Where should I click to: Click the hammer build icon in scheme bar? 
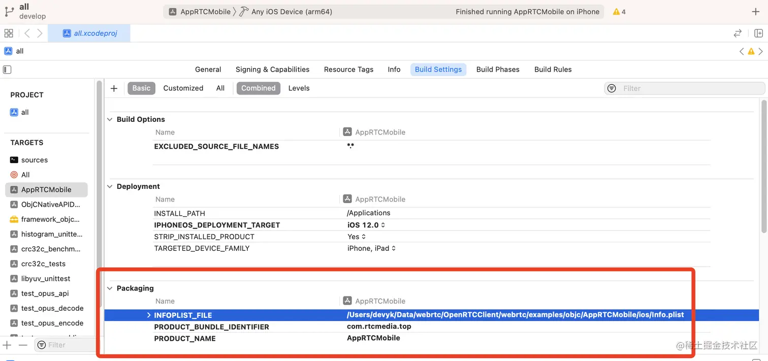click(x=244, y=12)
